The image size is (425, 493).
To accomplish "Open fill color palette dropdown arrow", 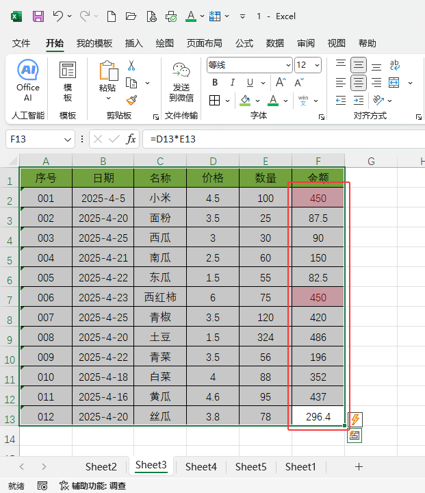I will coord(258,101).
